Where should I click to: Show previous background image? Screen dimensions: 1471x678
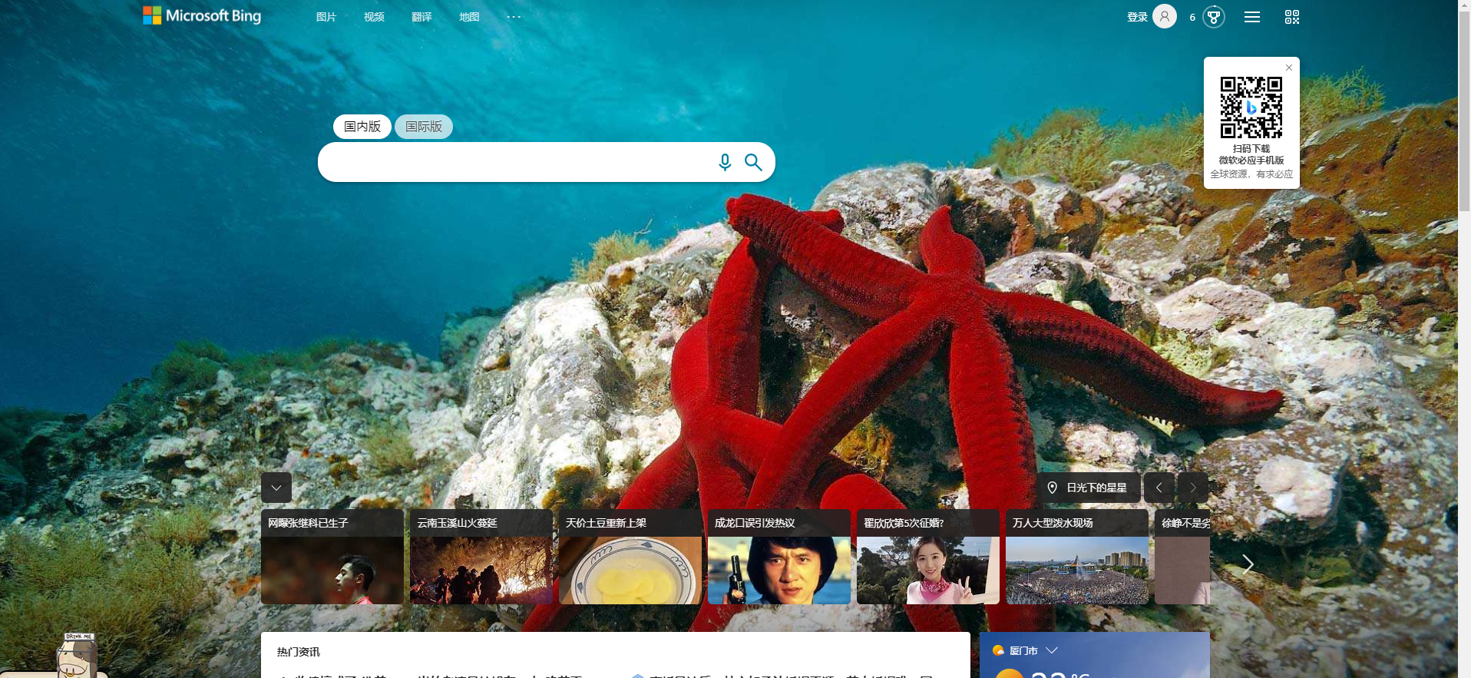pos(1159,488)
